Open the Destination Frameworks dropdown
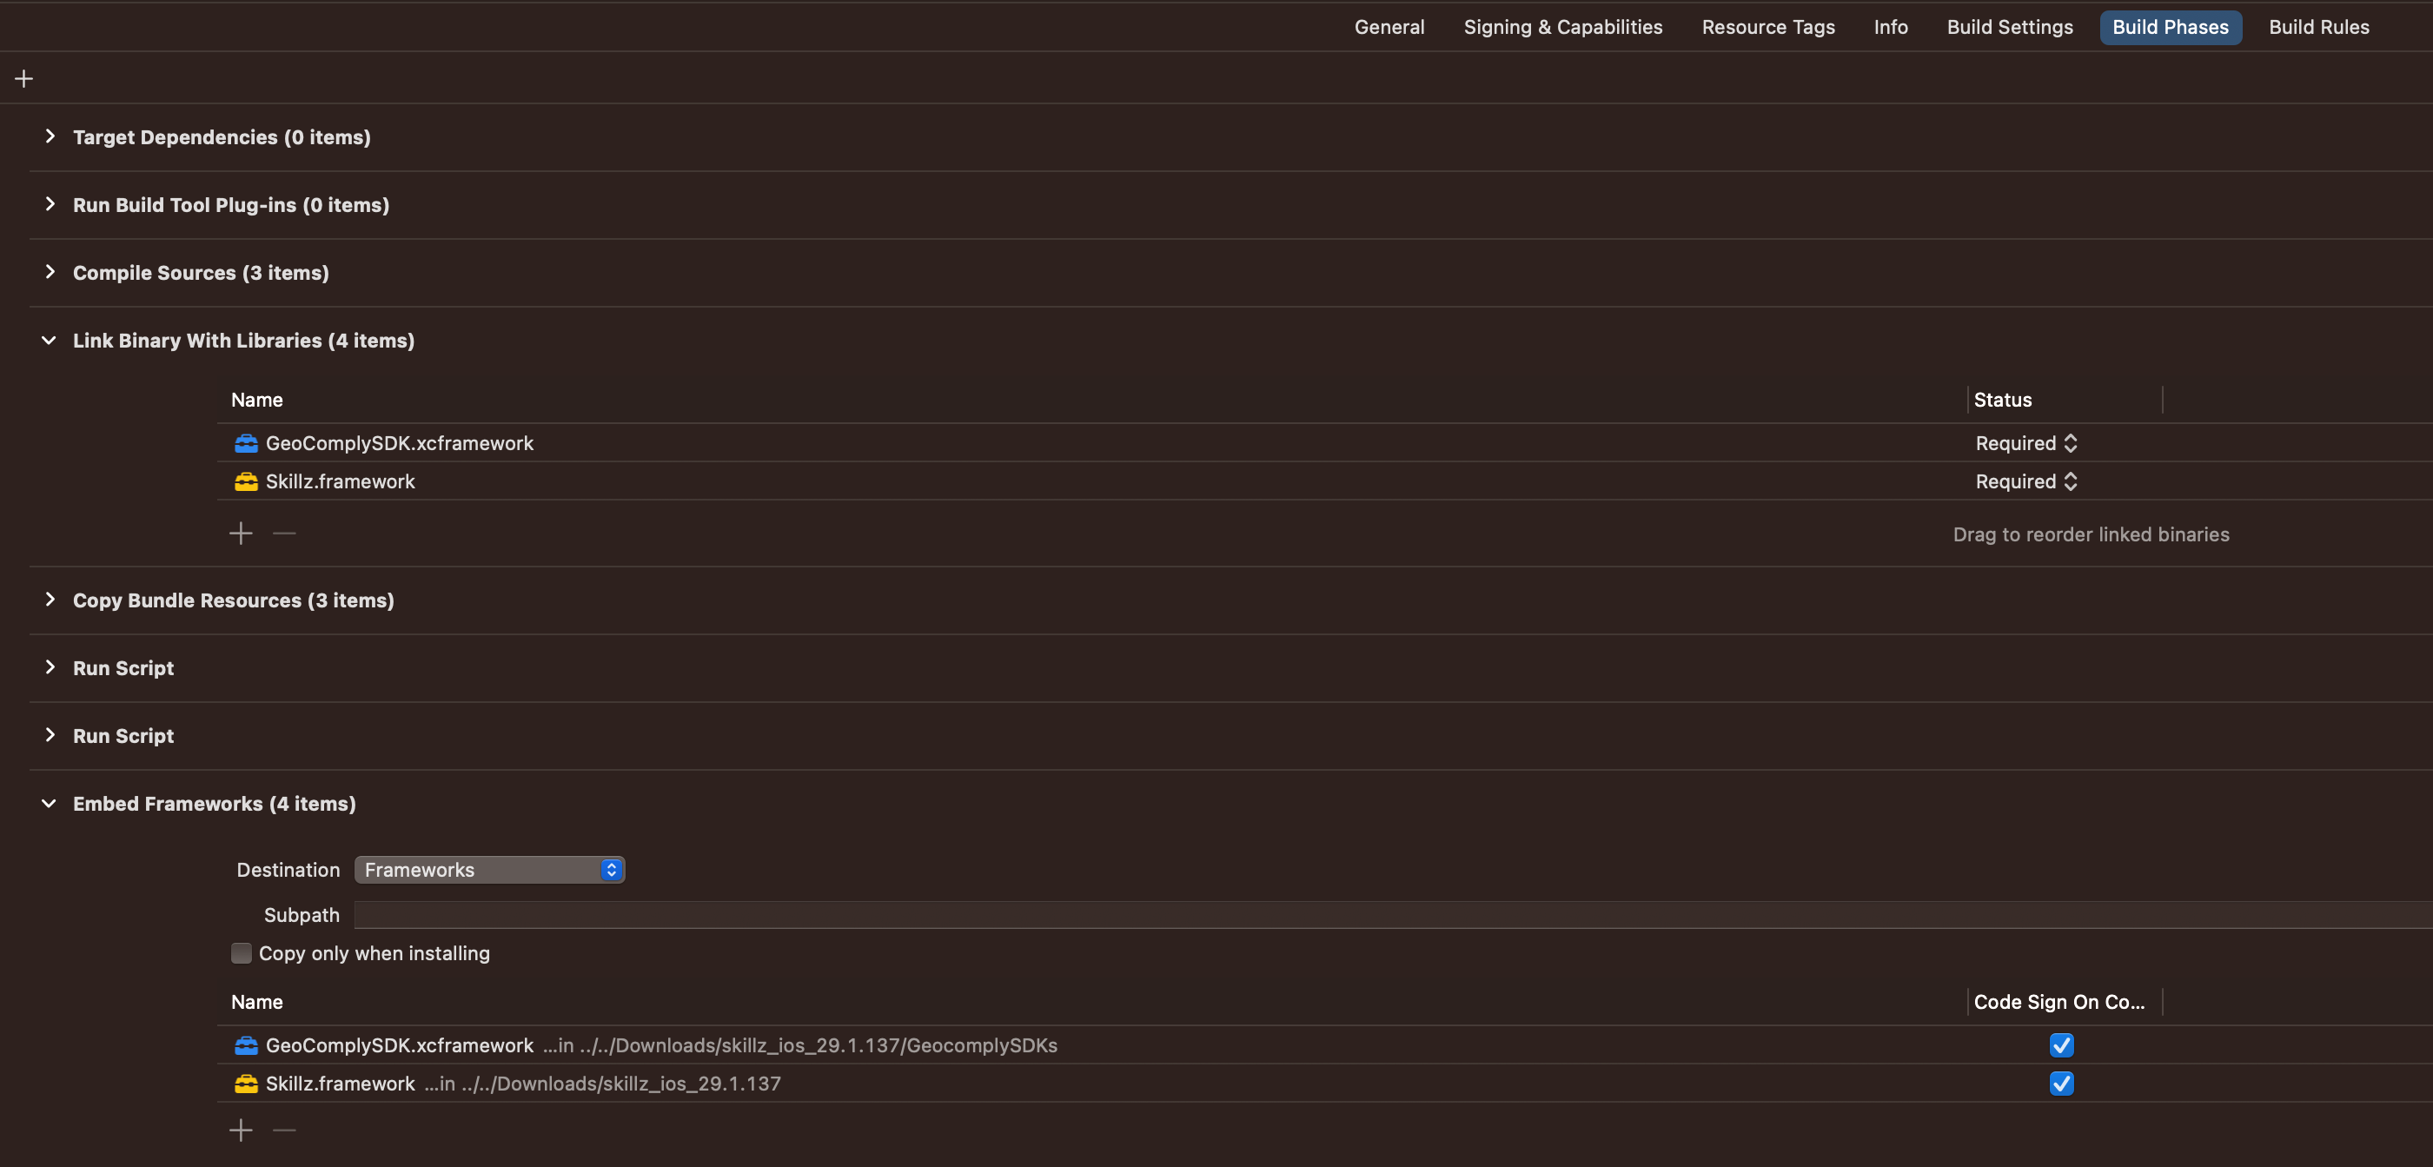Image resolution: width=2433 pixels, height=1167 pixels. [489, 870]
